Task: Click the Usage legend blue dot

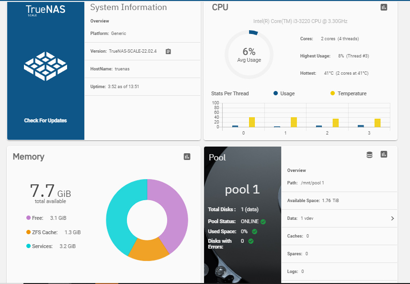Action: coord(275,93)
